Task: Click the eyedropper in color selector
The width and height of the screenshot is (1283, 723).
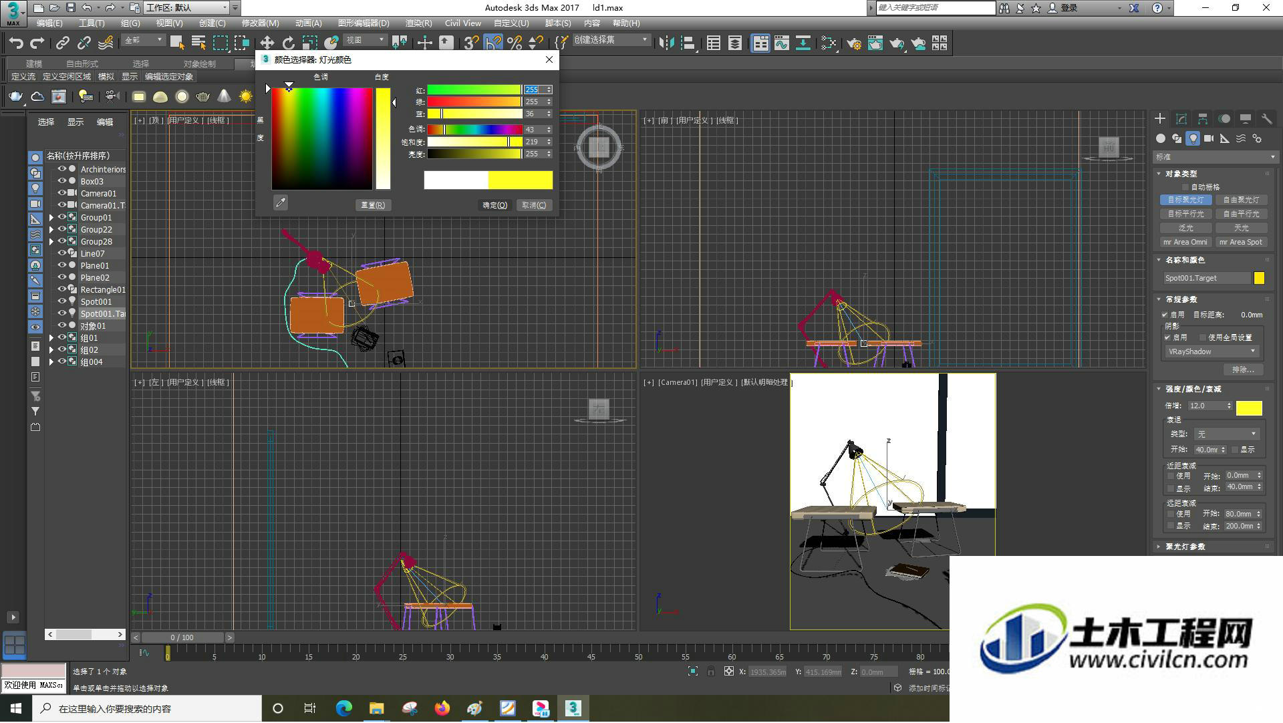Action: (281, 202)
